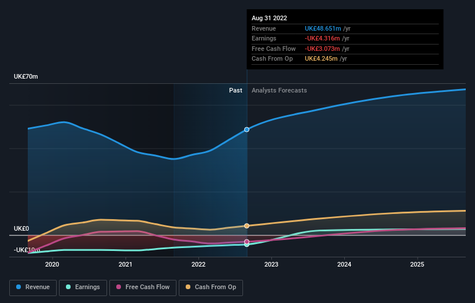Click the 2022 x-axis label

(x=198, y=264)
